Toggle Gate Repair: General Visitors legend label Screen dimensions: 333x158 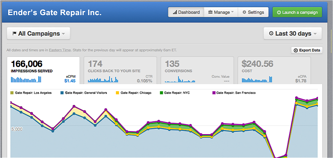86,93
